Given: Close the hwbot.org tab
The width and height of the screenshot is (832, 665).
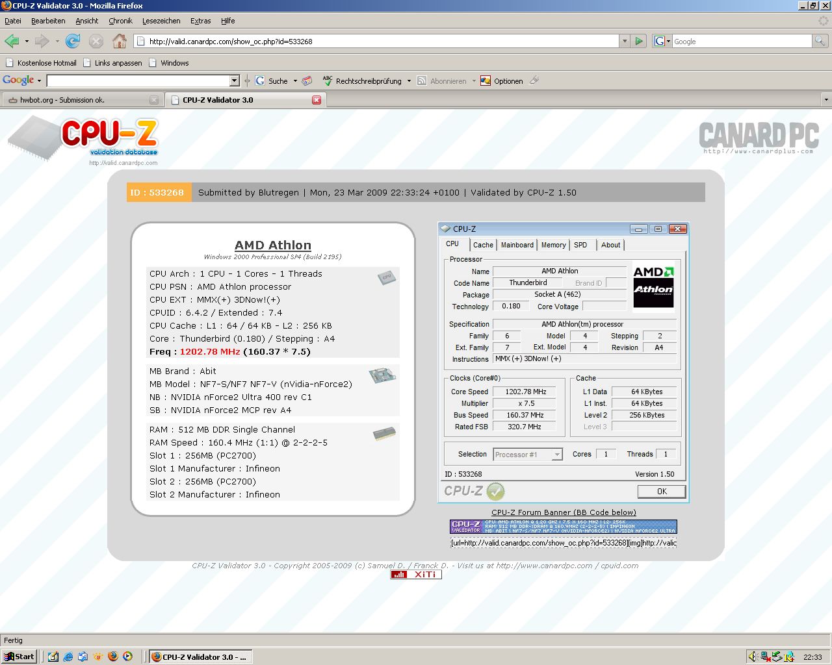Looking at the screenshot, I should click(x=154, y=100).
